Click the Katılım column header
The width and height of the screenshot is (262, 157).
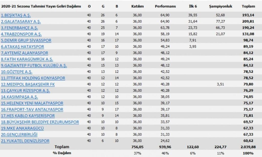tap(138, 6)
